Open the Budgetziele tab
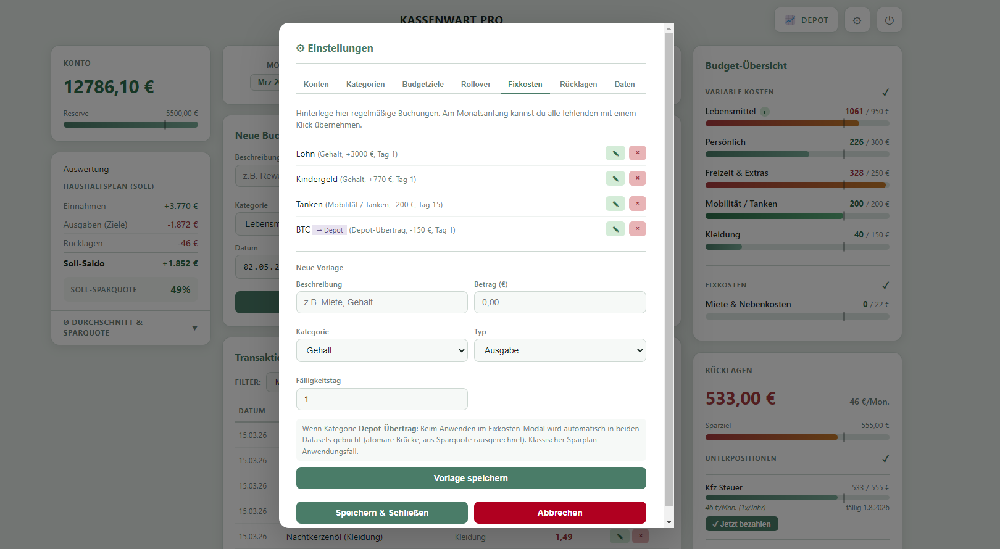 coord(423,85)
